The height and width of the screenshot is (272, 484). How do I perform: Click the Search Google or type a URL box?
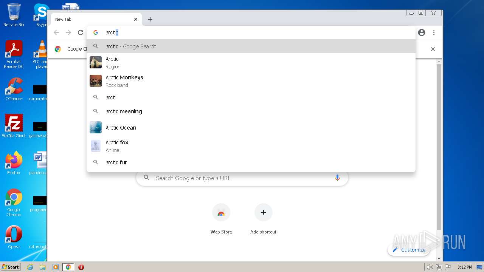(242, 178)
